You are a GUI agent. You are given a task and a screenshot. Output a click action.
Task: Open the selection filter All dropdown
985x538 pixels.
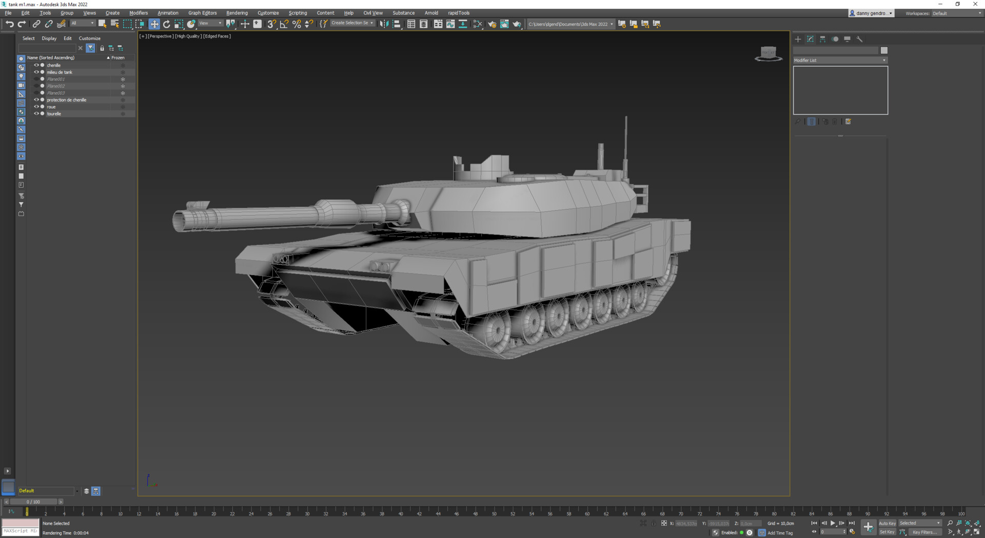pos(83,24)
